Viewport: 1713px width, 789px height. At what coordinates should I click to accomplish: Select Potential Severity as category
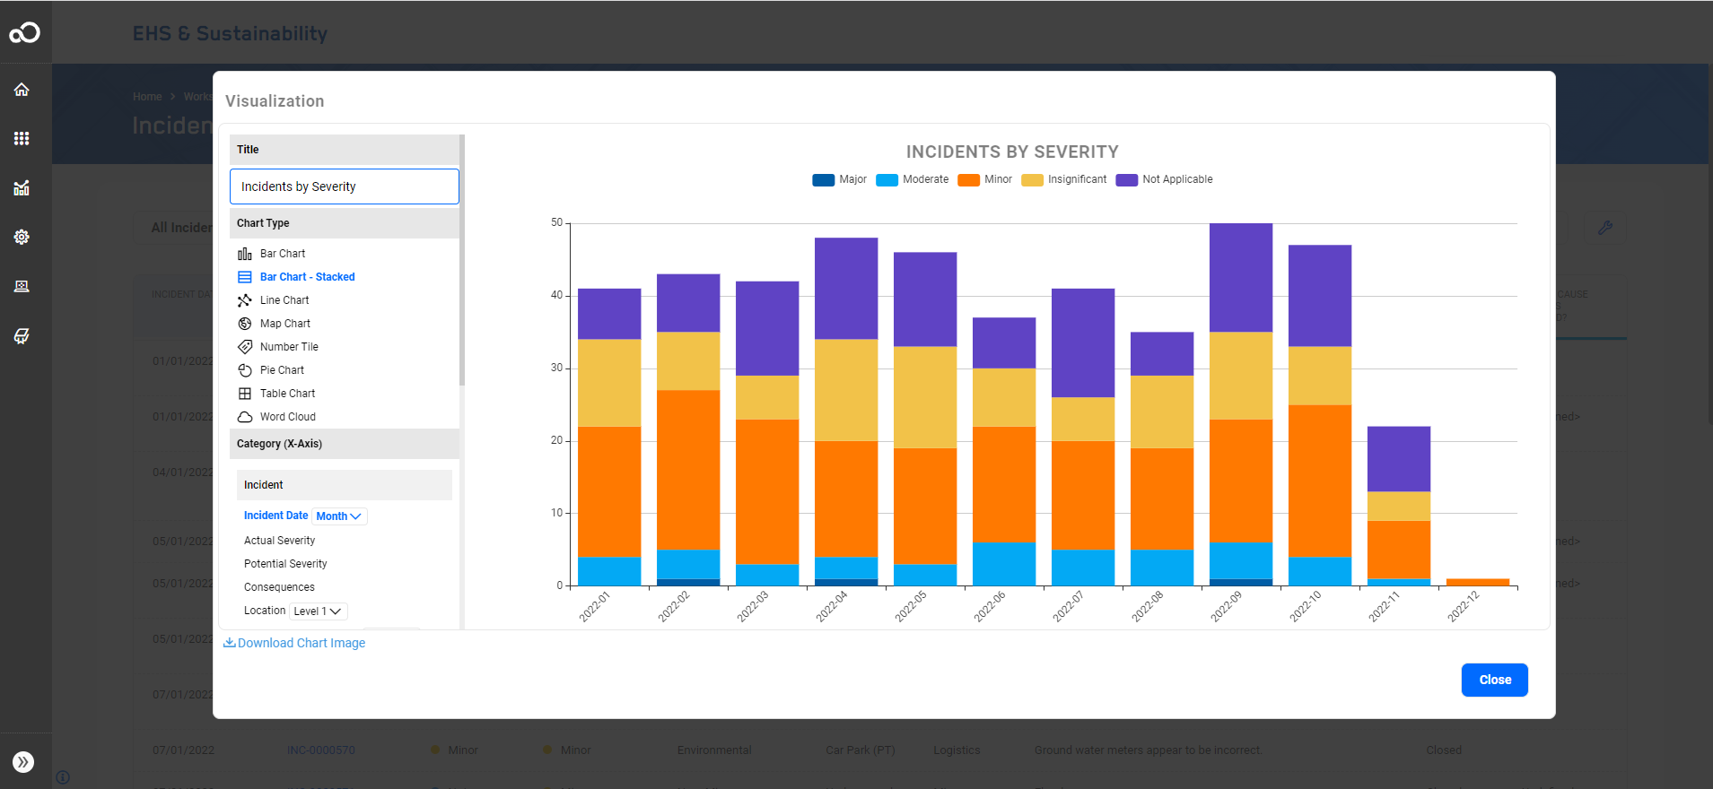pyautogui.click(x=285, y=564)
